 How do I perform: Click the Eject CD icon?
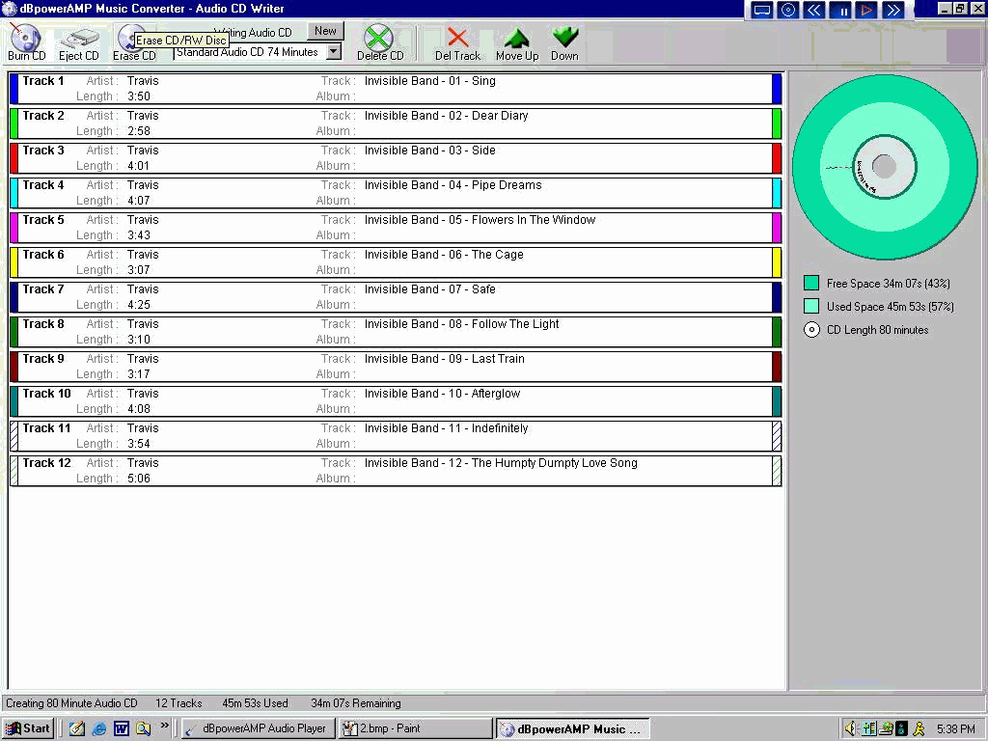click(x=79, y=42)
